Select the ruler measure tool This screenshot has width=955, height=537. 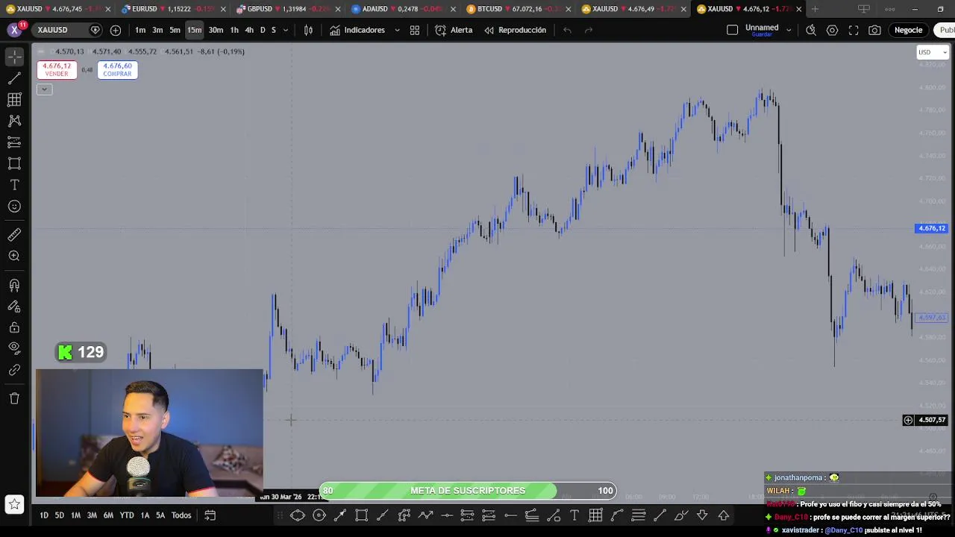tap(14, 235)
